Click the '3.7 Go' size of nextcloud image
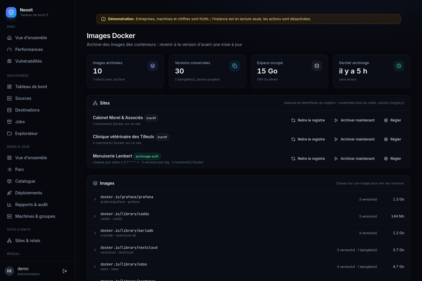Screen dimensions: 422x281 399,250
